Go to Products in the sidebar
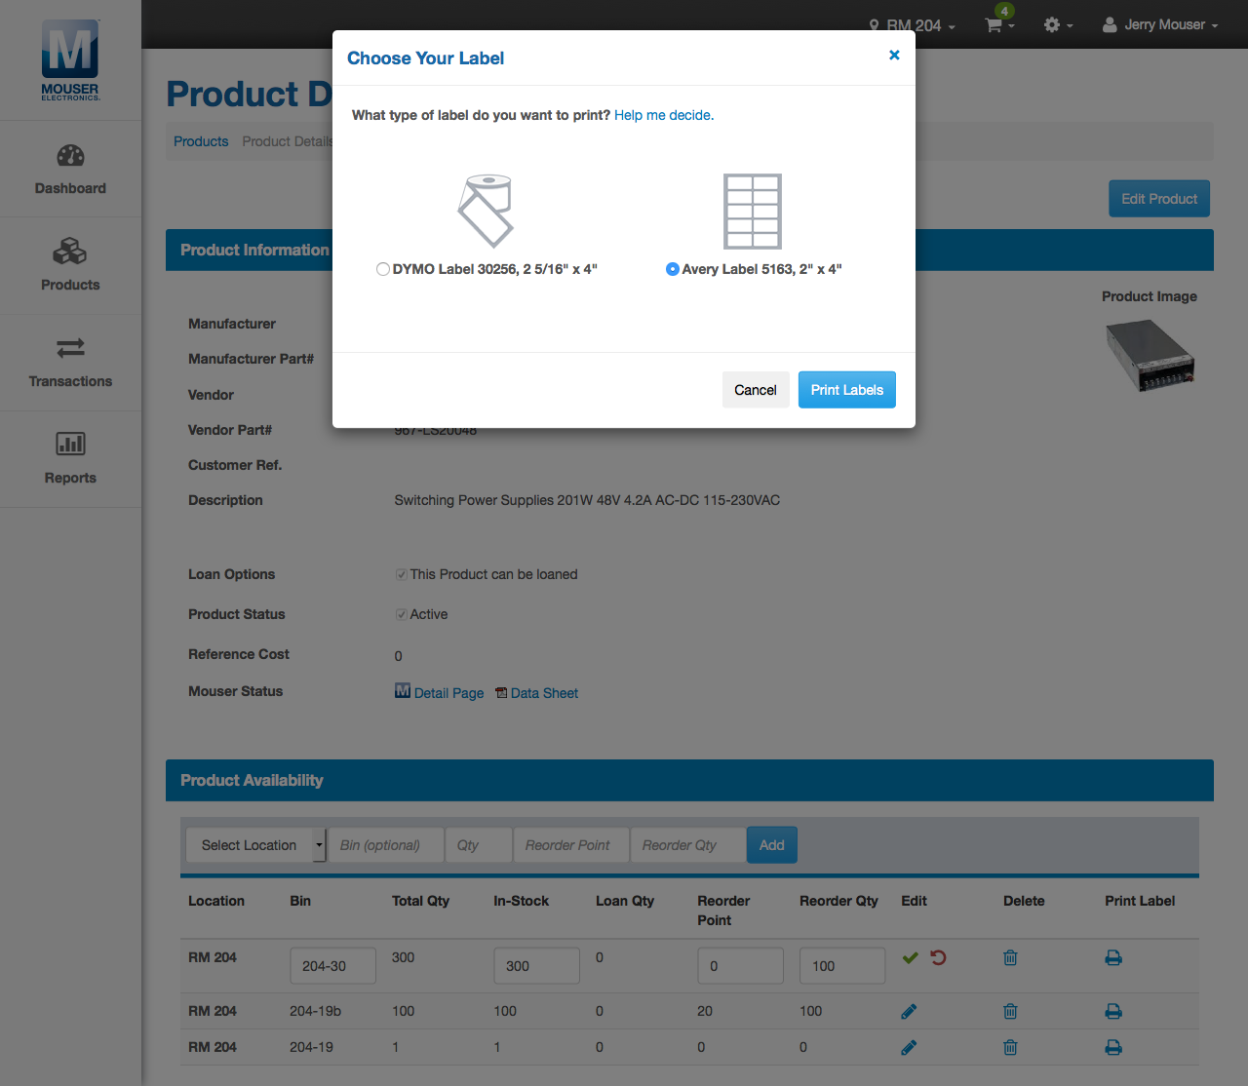Image resolution: width=1248 pixels, height=1086 pixels. pyautogui.click(x=70, y=264)
